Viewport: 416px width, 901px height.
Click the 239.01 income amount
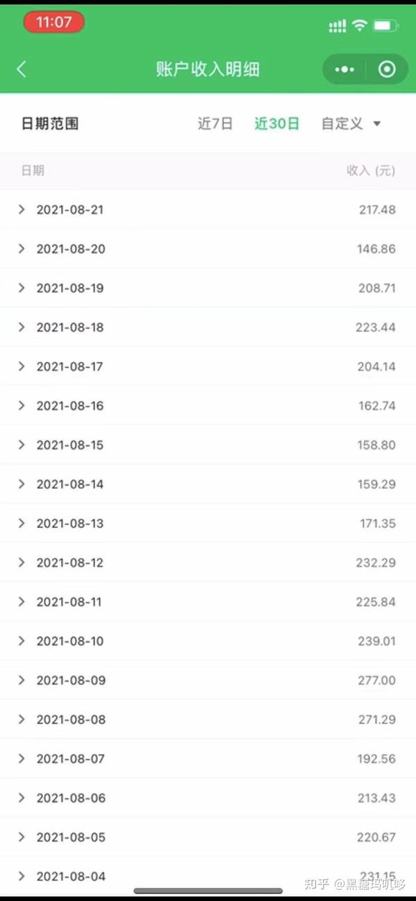coord(376,641)
